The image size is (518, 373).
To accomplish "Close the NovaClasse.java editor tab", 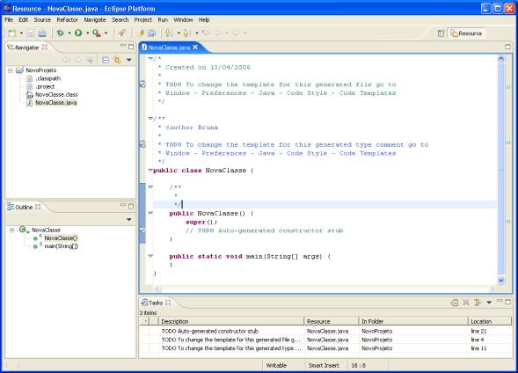I will [195, 48].
